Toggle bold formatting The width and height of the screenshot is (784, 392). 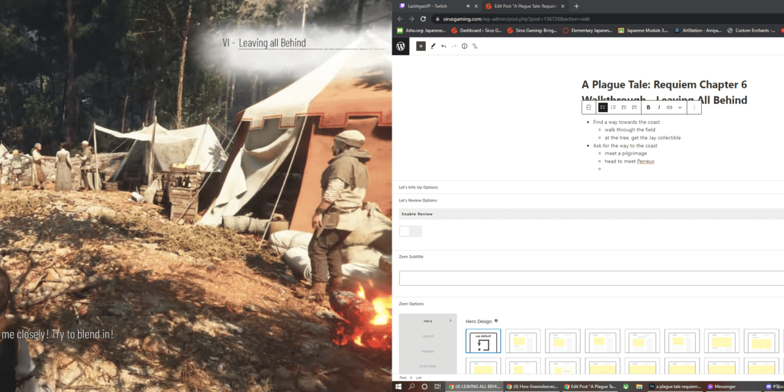click(648, 107)
